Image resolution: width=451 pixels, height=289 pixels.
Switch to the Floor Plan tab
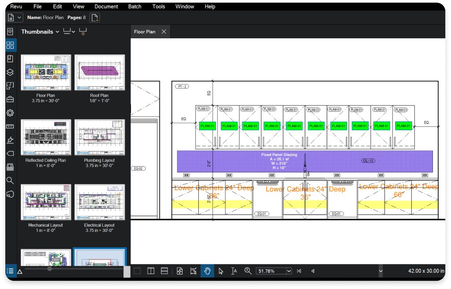[x=145, y=32]
